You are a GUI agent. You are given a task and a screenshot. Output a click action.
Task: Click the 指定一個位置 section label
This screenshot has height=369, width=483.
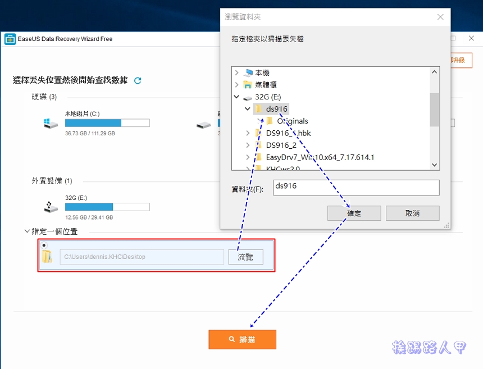[x=54, y=231]
